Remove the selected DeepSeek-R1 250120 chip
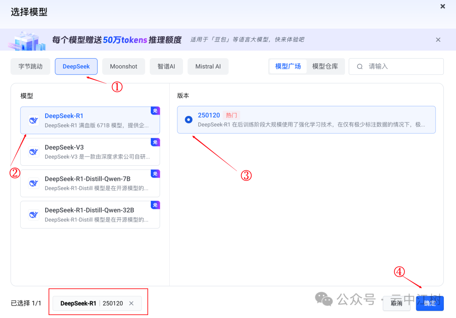The image size is (456, 318). click(131, 304)
